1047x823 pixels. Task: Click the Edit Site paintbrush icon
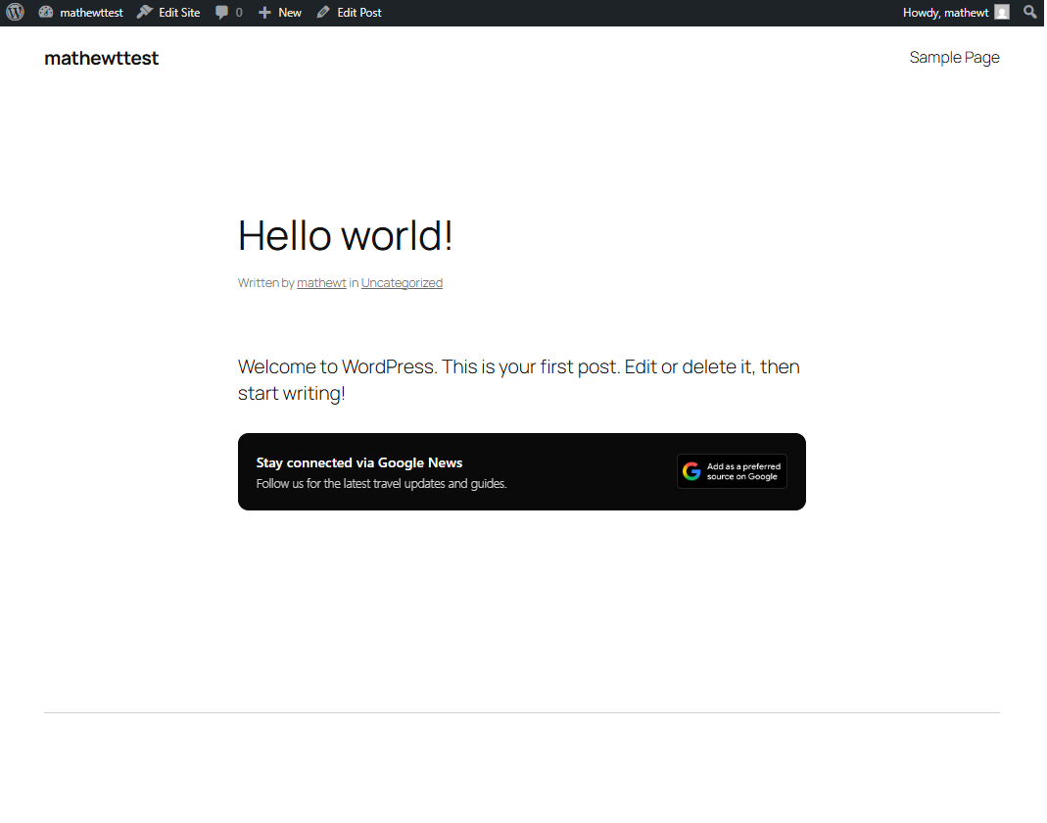click(x=145, y=13)
